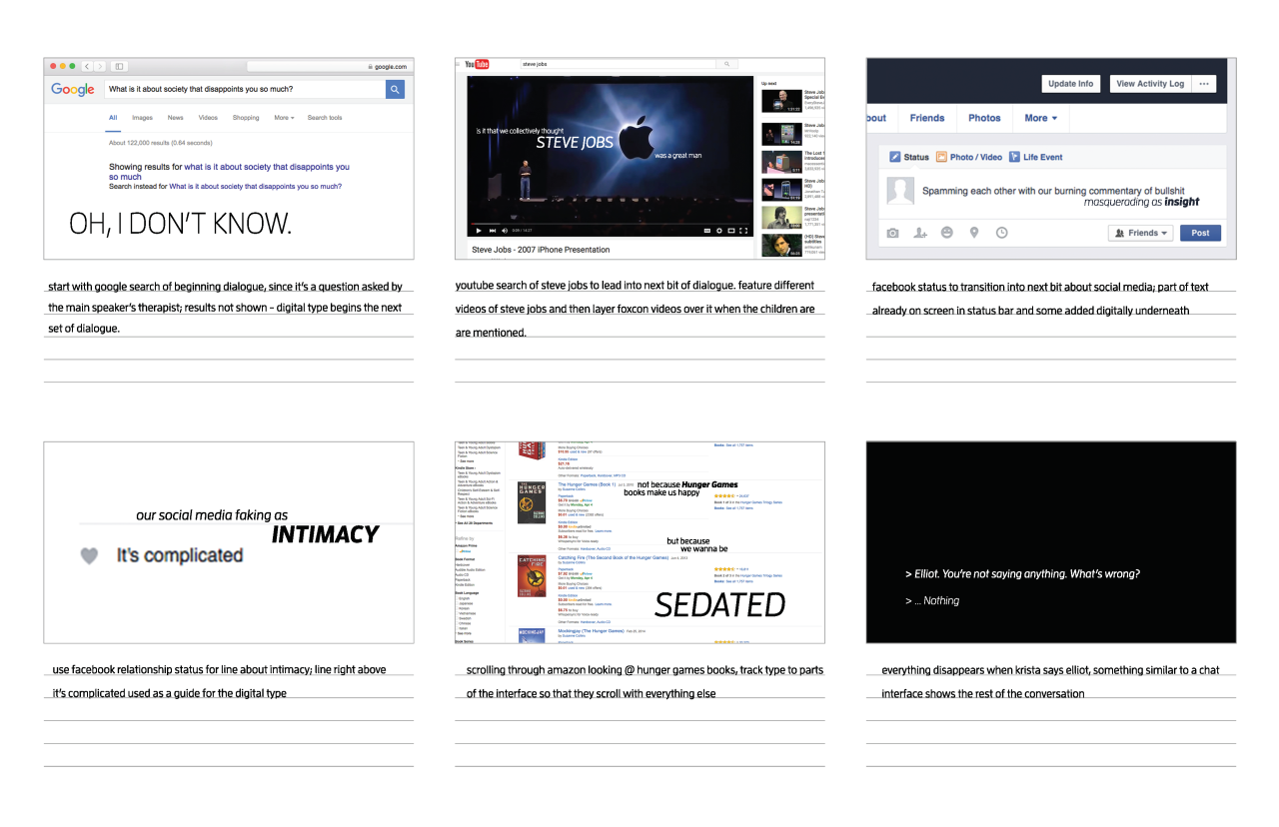This screenshot has height=827, width=1279.
Task: Play the Steve Jobs video
Action: [x=479, y=231]
